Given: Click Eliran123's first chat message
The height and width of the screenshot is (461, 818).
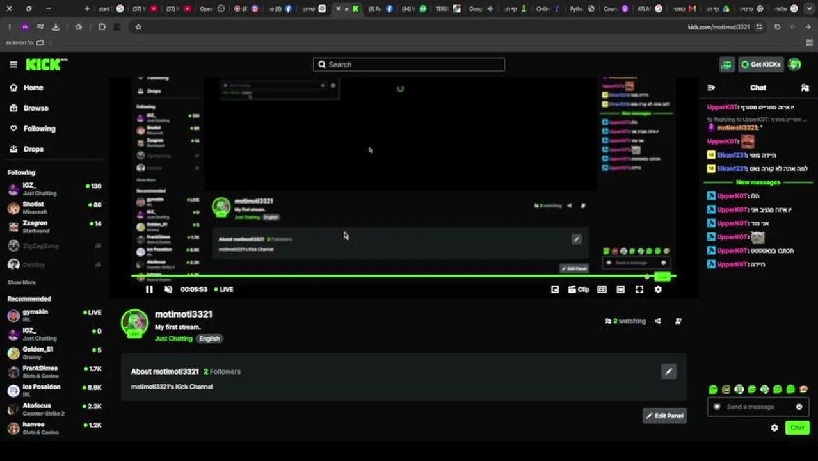Looking at the screenshot, I should pos(758,155).
